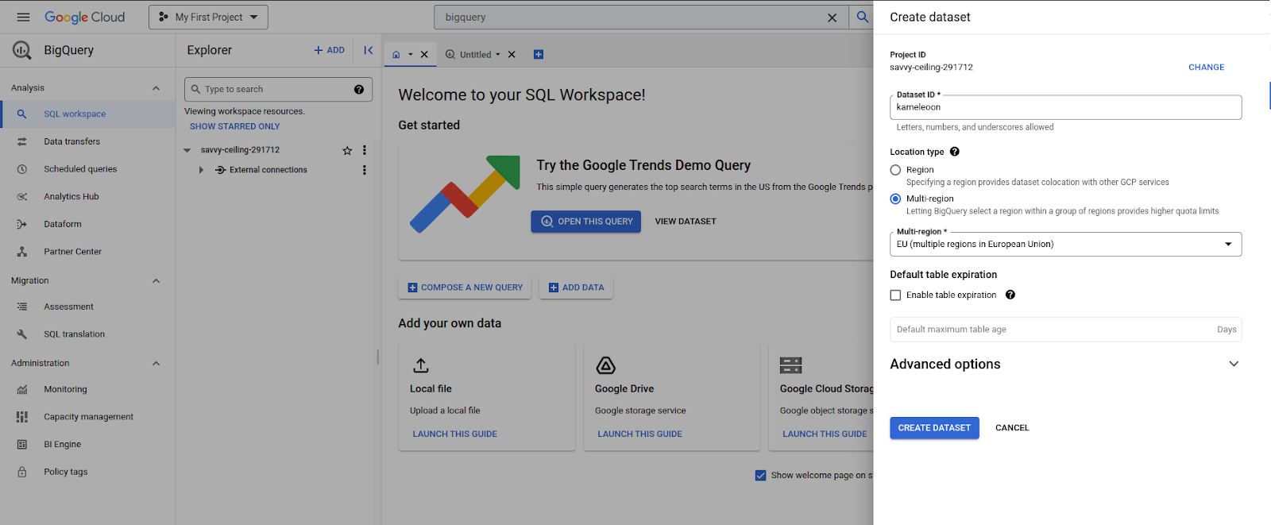Open My First Project selector
The image size is (1271, 525).
point(208,17)
